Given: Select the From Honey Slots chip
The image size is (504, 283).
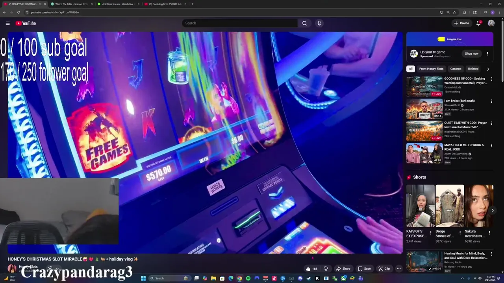Looking at the screenshot, I should click(x=431, y=69).
